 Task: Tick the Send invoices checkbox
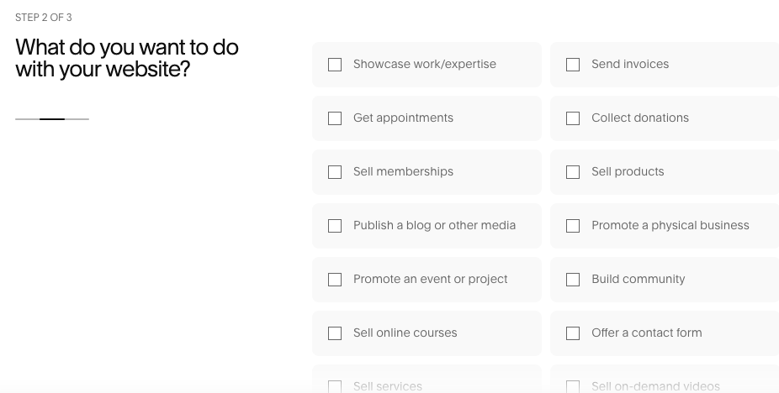point(573,65)
